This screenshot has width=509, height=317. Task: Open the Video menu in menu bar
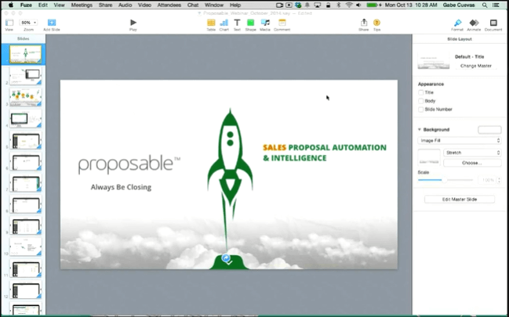coord(144,5)
